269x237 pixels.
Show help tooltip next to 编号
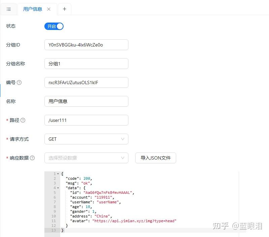(x=19, y=82)
